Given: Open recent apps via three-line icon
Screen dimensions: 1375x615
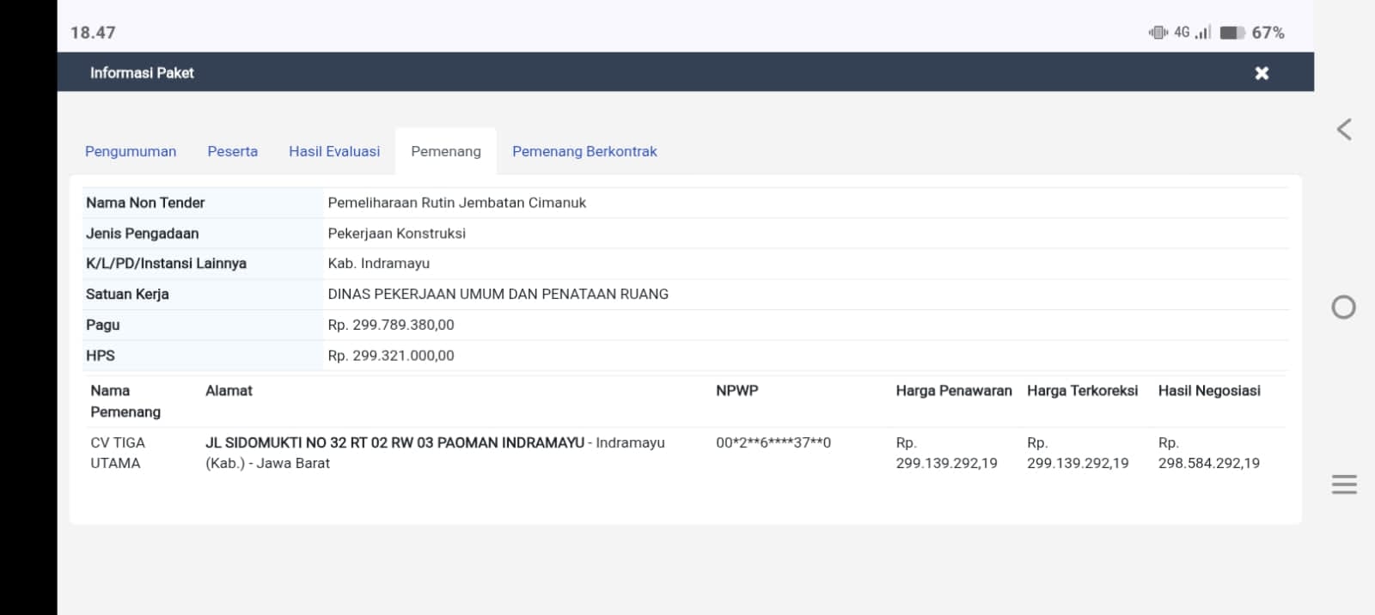Looking at the screenshot, I should point(1344,484).
